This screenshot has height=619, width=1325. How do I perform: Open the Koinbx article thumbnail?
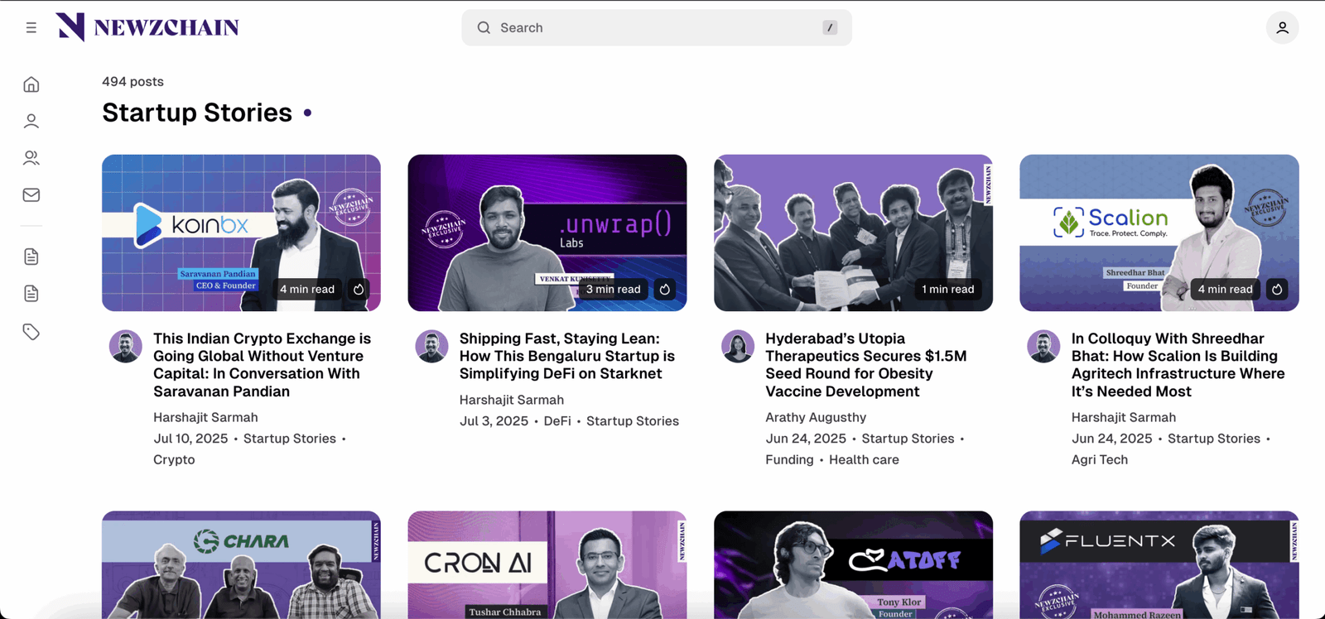(x=241, y=233)
